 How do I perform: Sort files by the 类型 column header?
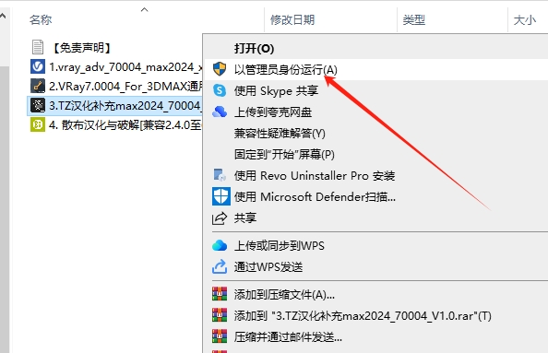tap(414, 20)
